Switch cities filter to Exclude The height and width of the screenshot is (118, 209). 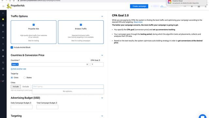(x=26, y=87)
